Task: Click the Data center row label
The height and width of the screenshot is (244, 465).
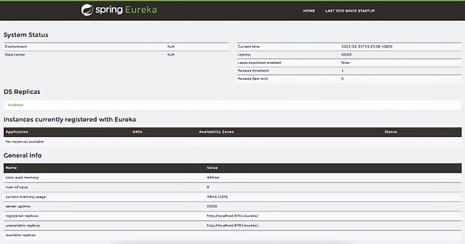Action: (15, 54)
